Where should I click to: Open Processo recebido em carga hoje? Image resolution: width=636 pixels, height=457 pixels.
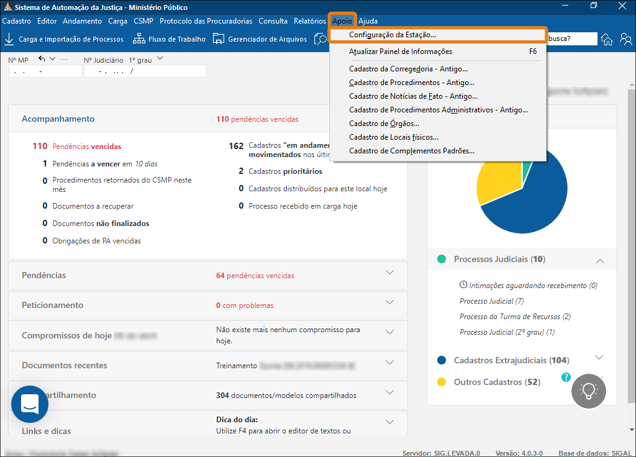298,206
